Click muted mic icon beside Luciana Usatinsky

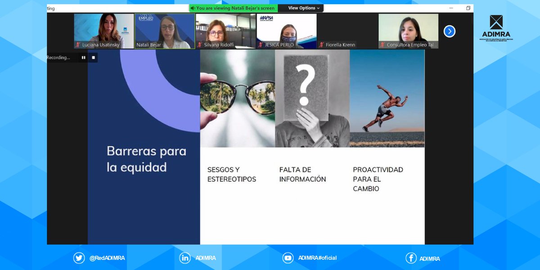[78, 45]
